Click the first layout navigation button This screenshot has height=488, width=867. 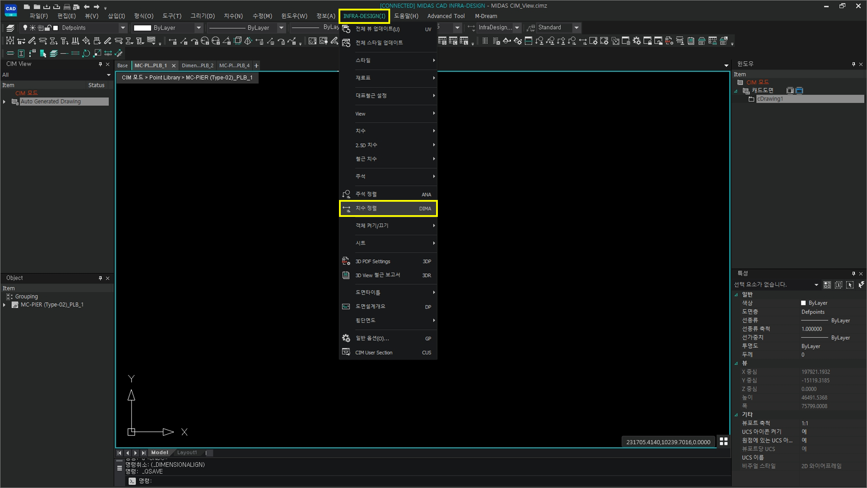(x=119, y=452)
